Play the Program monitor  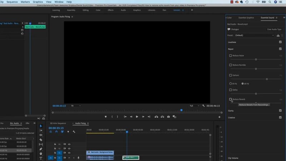pyautogui.click(x=137, y=117)
